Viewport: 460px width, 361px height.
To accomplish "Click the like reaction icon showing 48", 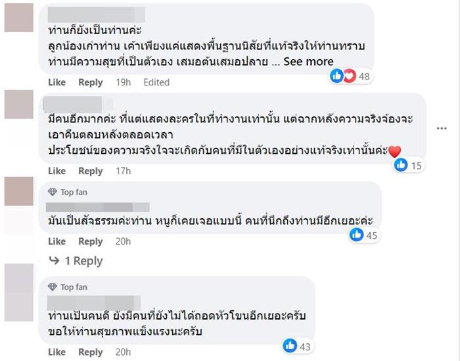I will [x=336, y=76].
